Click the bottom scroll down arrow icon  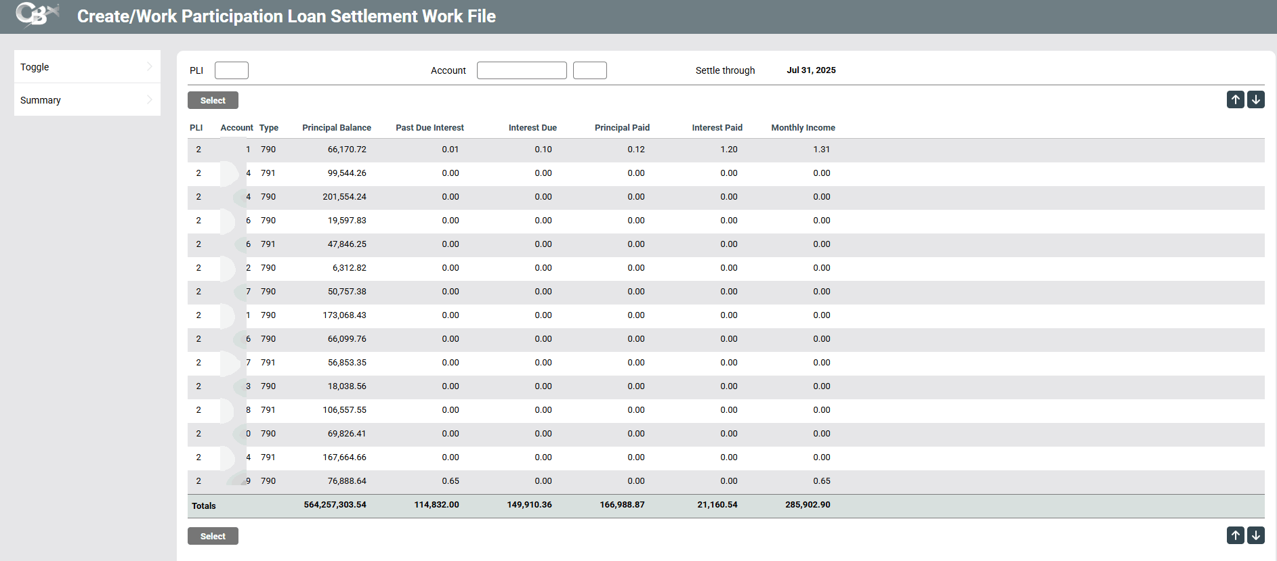tap(1255, 535)
